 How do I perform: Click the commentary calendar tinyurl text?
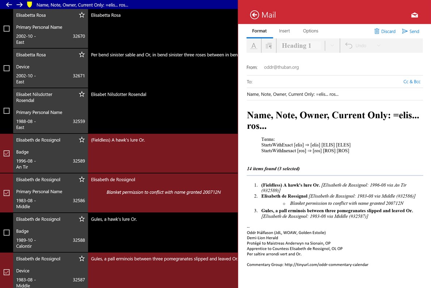[x=326, y=265]
